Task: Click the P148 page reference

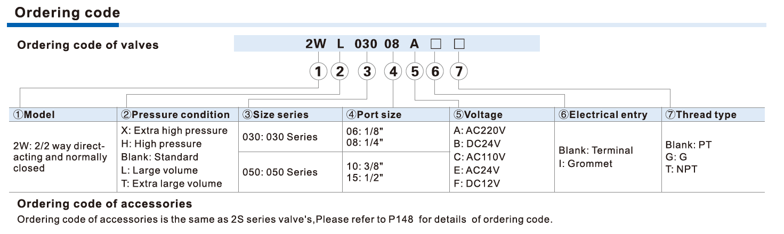Action: pos(401,219)
